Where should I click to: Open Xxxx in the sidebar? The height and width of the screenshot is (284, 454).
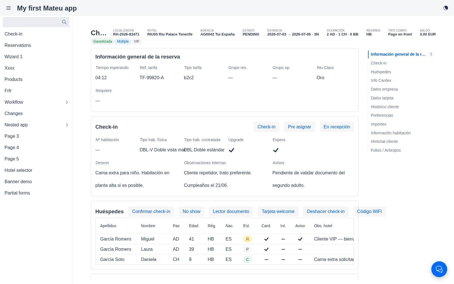(36, 68)
